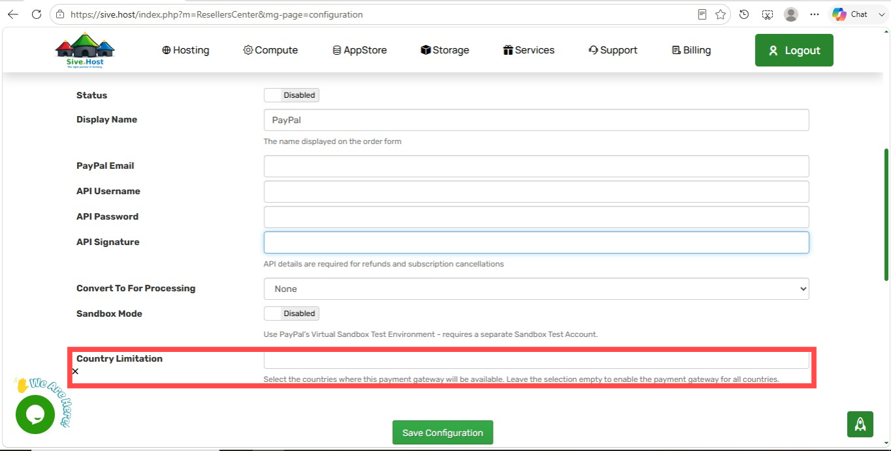Click the rocket scroll-to-top button
This screenshot has height=451, width=891.
pos(860,424)
